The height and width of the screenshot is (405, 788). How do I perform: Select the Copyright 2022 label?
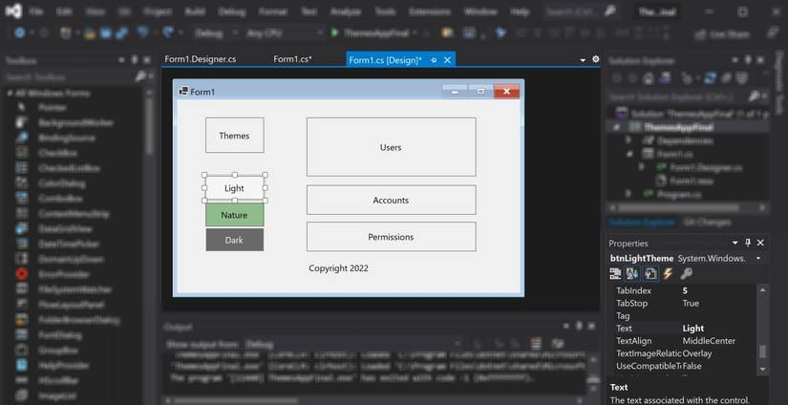(338, 268)
